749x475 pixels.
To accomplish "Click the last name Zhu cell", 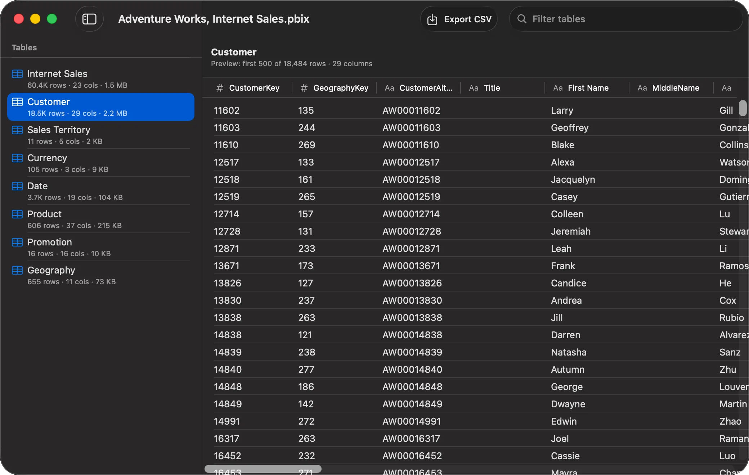I will coord(728,370).
